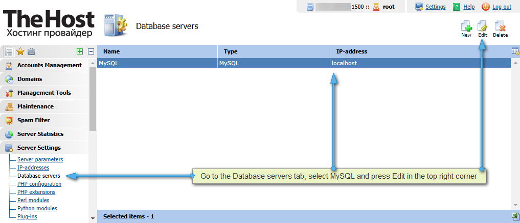
Task: Open Python modules link
Action: pos(37,208)
